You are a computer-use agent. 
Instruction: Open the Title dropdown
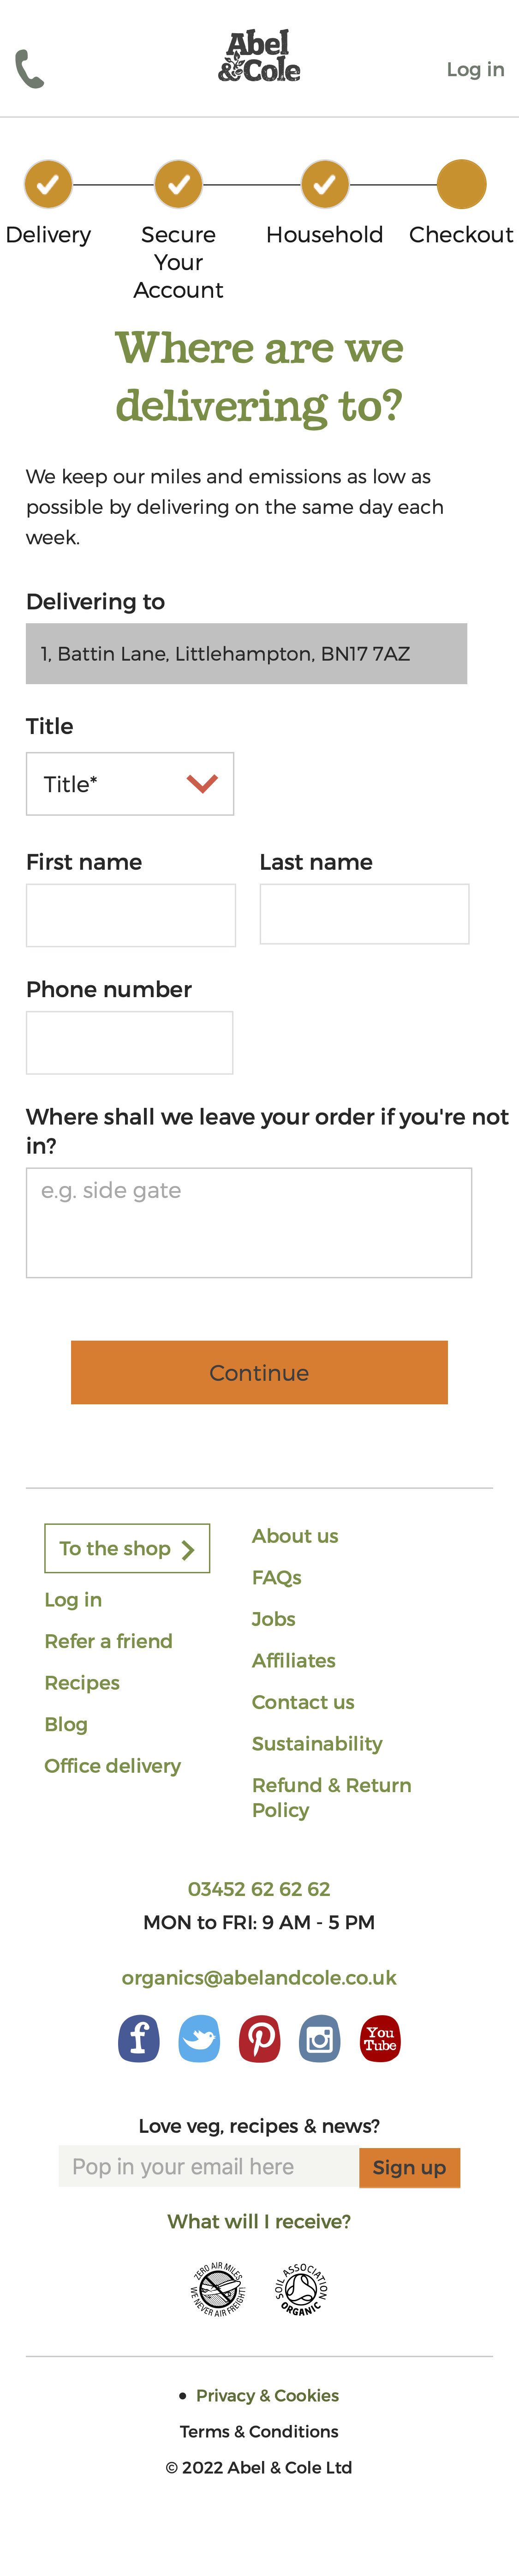pos(130,783)
